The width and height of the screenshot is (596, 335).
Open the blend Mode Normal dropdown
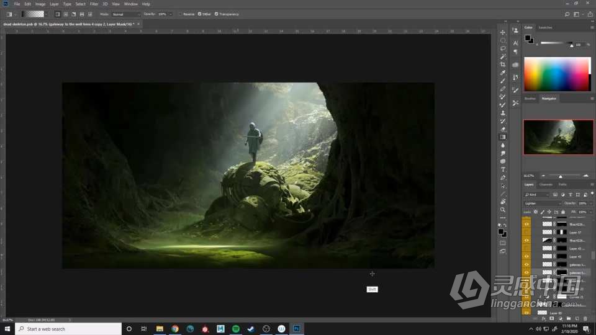[x=125, y=14]
